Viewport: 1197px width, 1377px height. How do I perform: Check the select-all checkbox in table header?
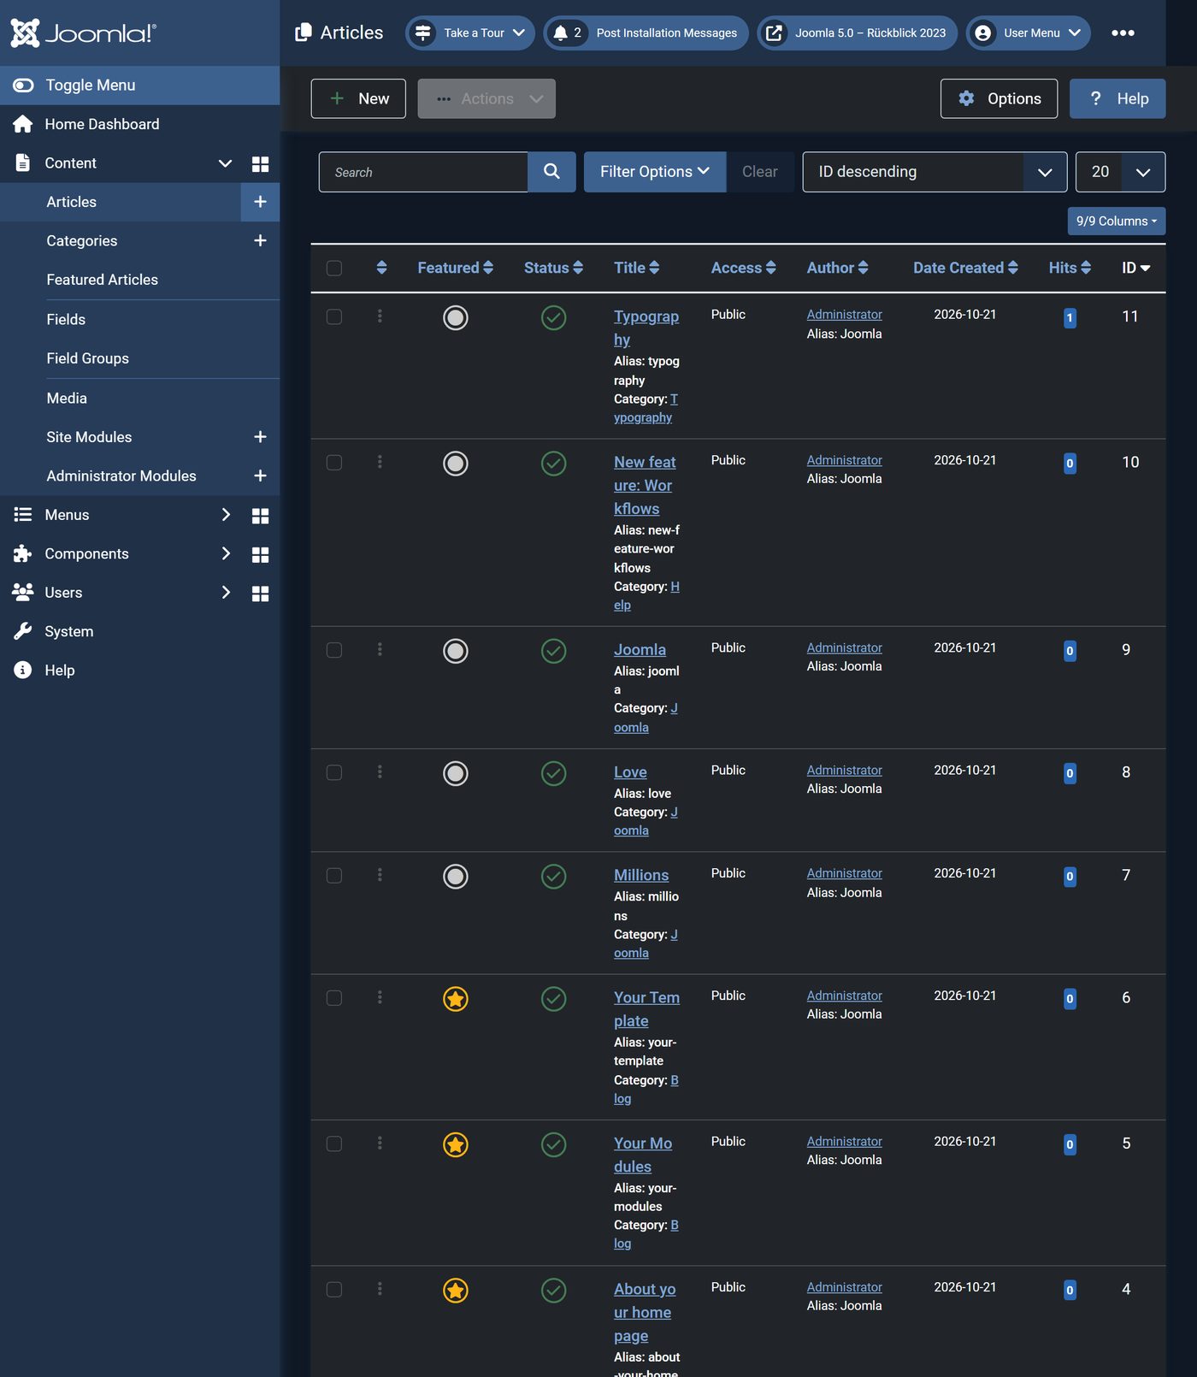334,269
